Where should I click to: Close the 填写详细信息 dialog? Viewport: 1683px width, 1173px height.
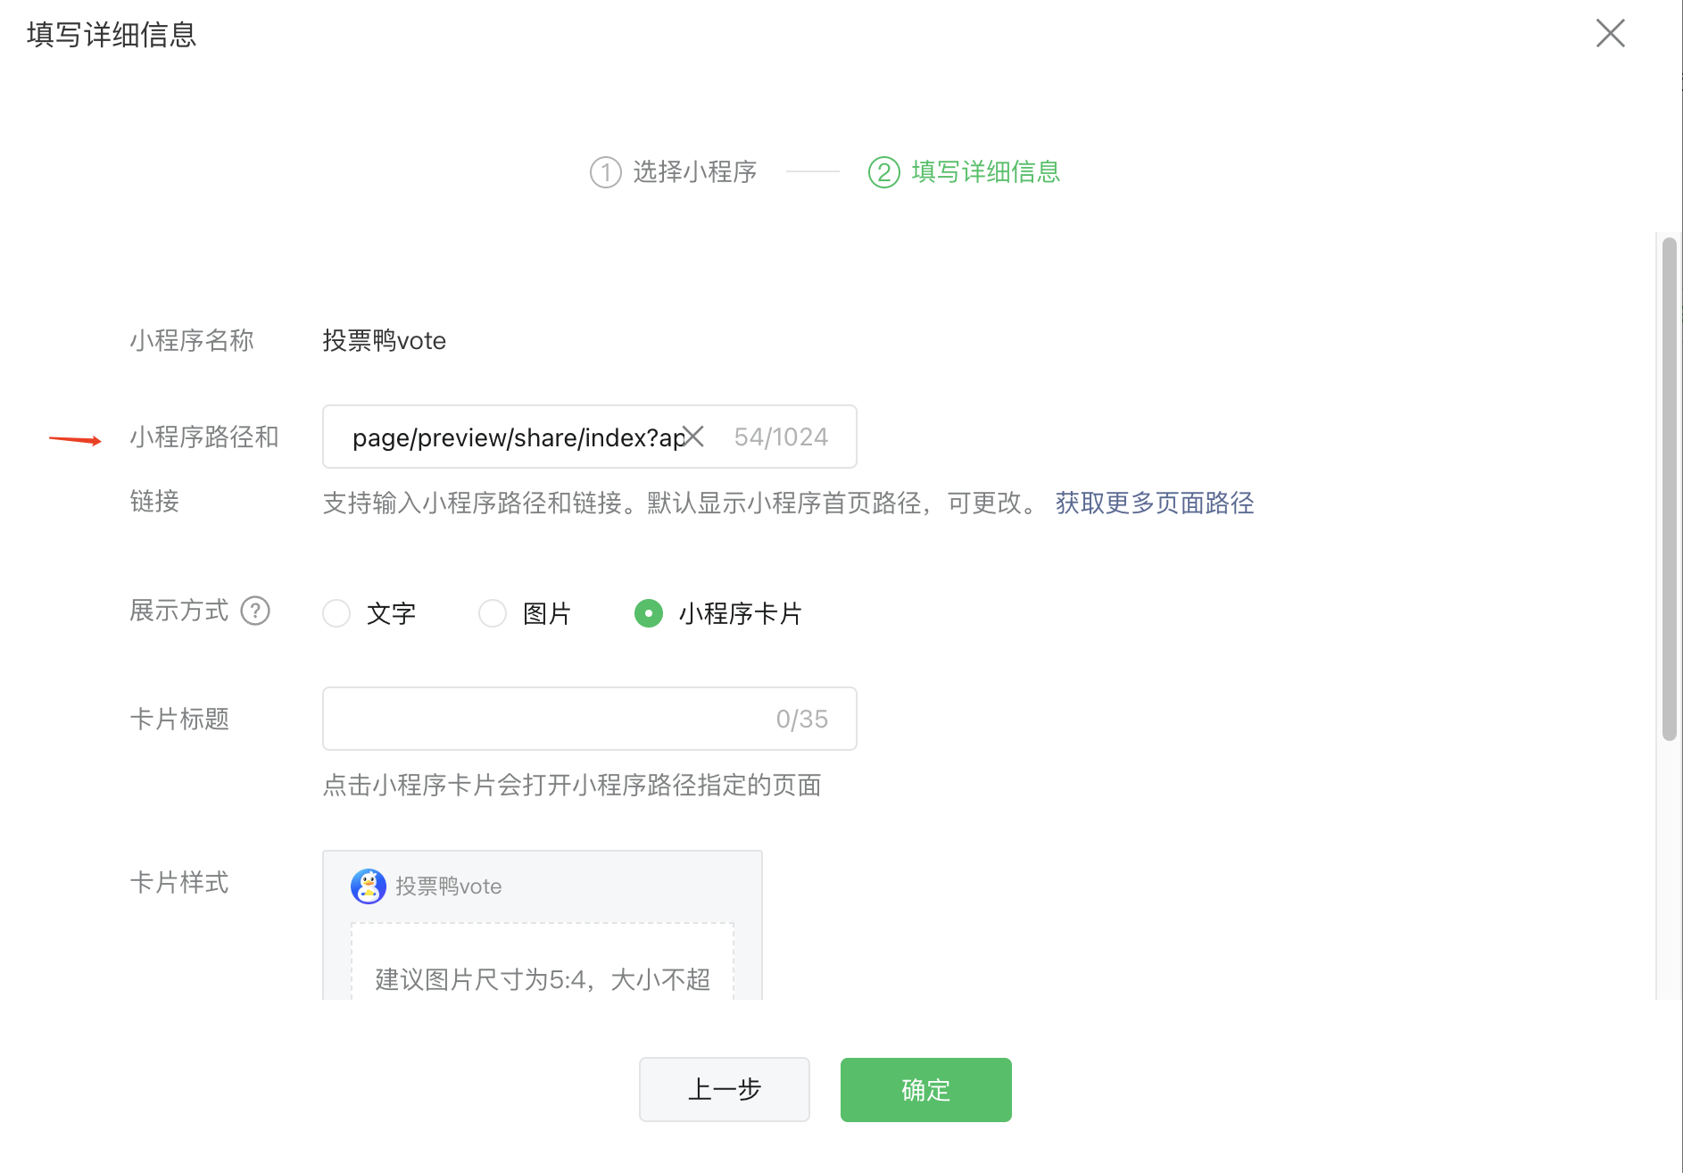pyautogui.click(x=1610, y=34)
